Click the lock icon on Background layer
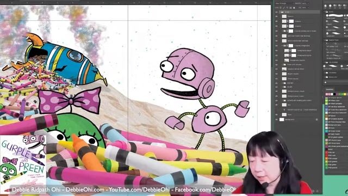 tap(316, 120)
